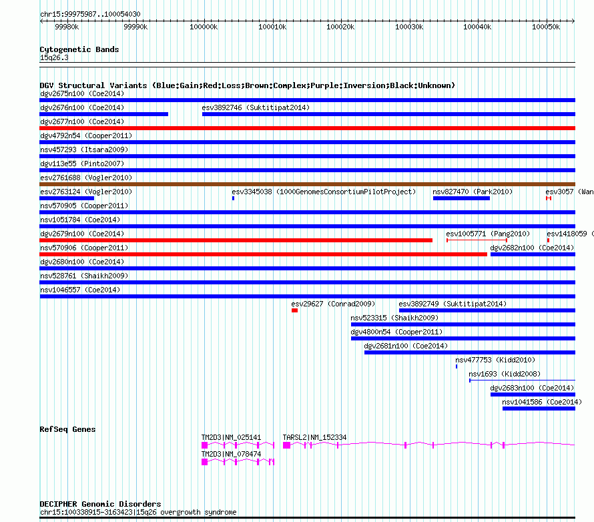Click short blue bar under esv2763124 (Vogler2010)
This screenshot has height=522, width=594.
[x=67, y=198]
